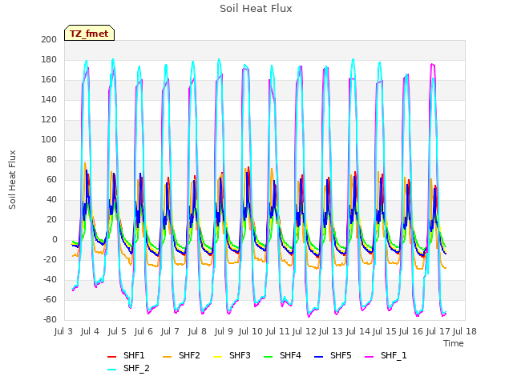This screenshot has width=513, height=384.
Task: Click the Jul 11 x-axis tick label
Action: click(x=277, y=331)
